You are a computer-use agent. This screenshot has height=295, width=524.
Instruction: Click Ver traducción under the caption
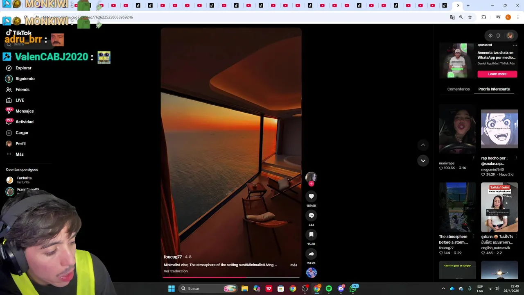[x=176, y=271]
